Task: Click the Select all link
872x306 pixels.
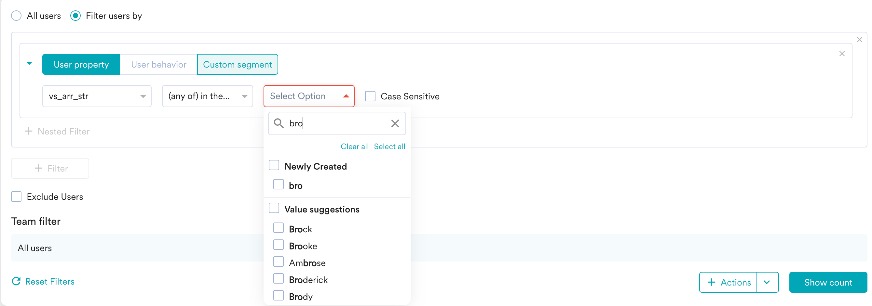Action: click(389, 147)
